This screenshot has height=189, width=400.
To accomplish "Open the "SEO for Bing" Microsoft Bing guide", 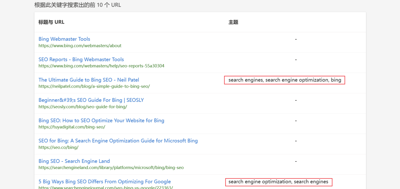I will (118, 141).
